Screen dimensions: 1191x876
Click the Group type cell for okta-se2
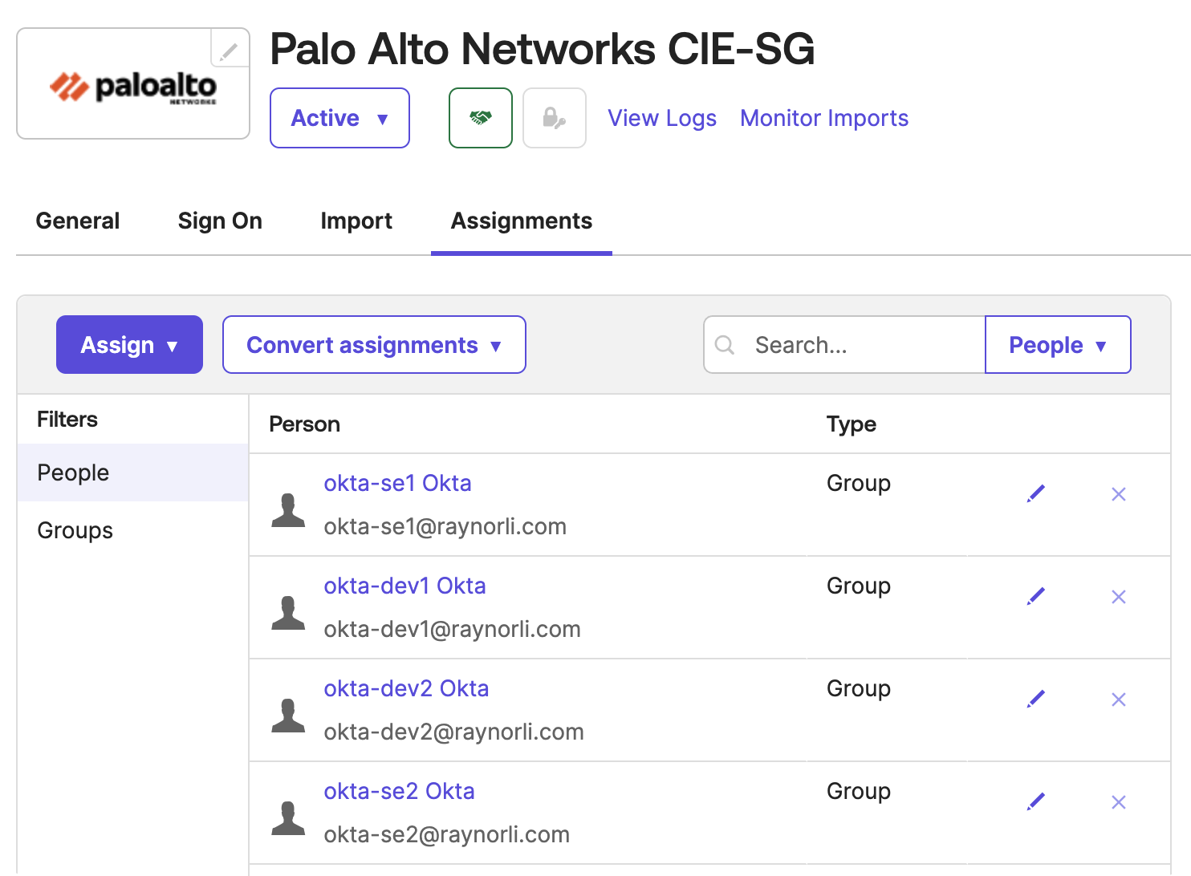click(859, 792)
